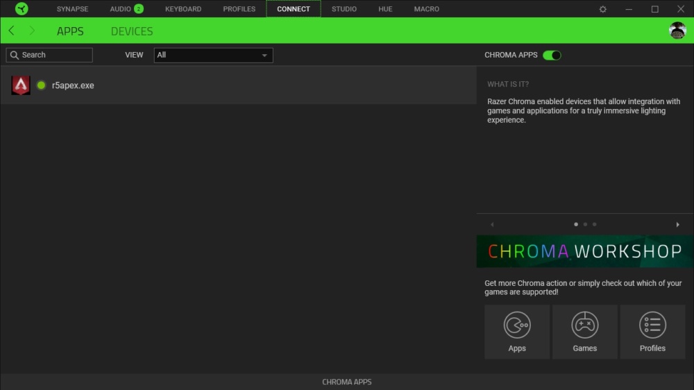Open the Hue tab

click(x=385, y=9)
